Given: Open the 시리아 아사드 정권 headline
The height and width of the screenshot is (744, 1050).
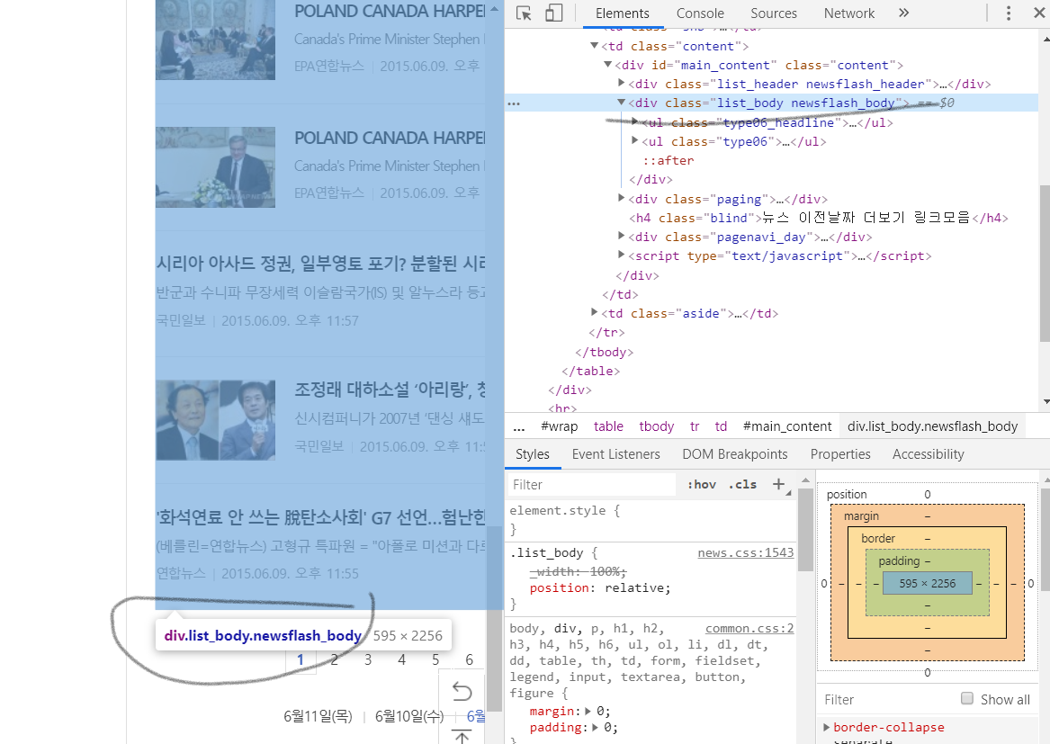Looking at the screenshot, I should point(321,264).
